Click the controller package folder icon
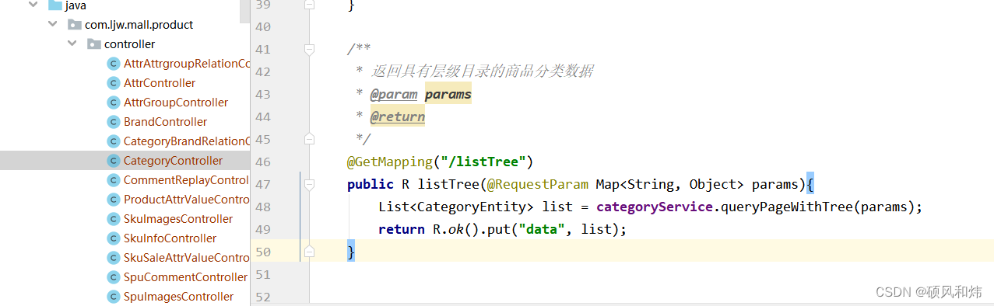 [x=94, y=43]
